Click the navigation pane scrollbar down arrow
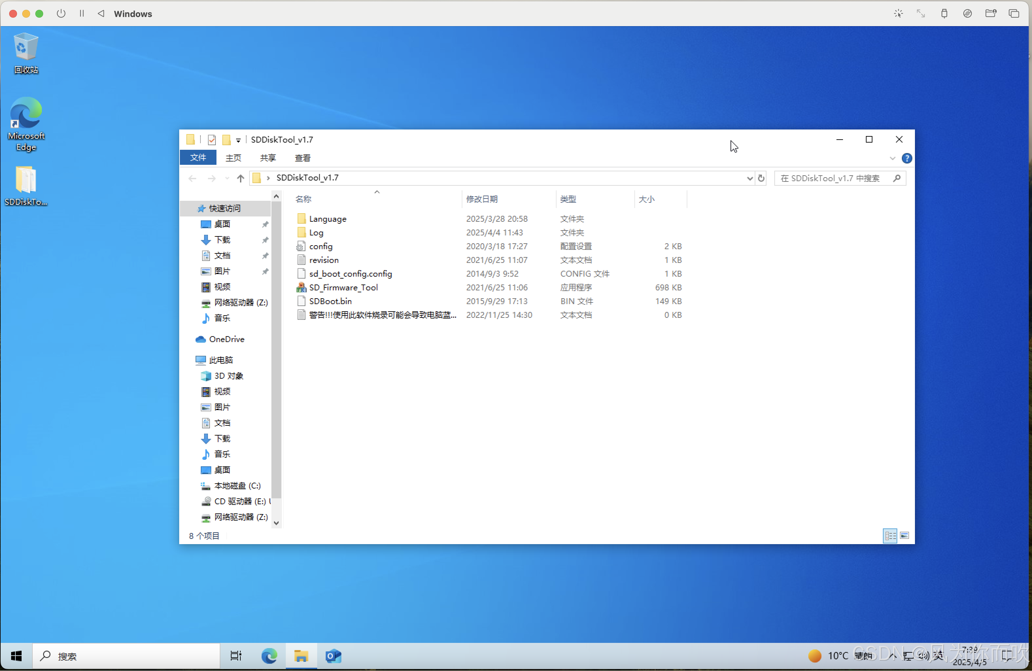 (x=276, y=523)
